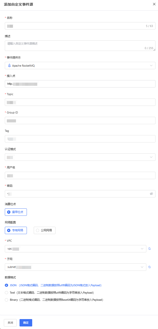
Task: Click the refresh icon next to VPC
Action: pos(149,249)
